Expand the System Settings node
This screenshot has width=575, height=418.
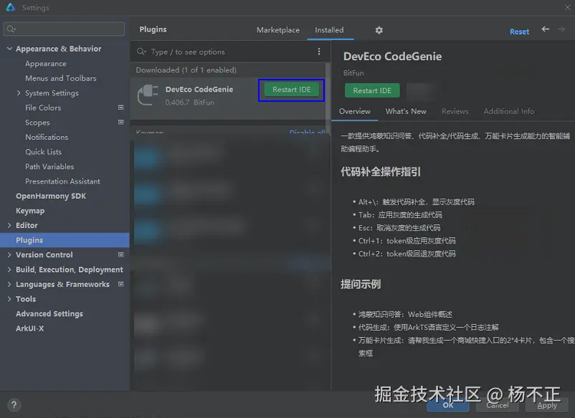[x=19, y=92]
